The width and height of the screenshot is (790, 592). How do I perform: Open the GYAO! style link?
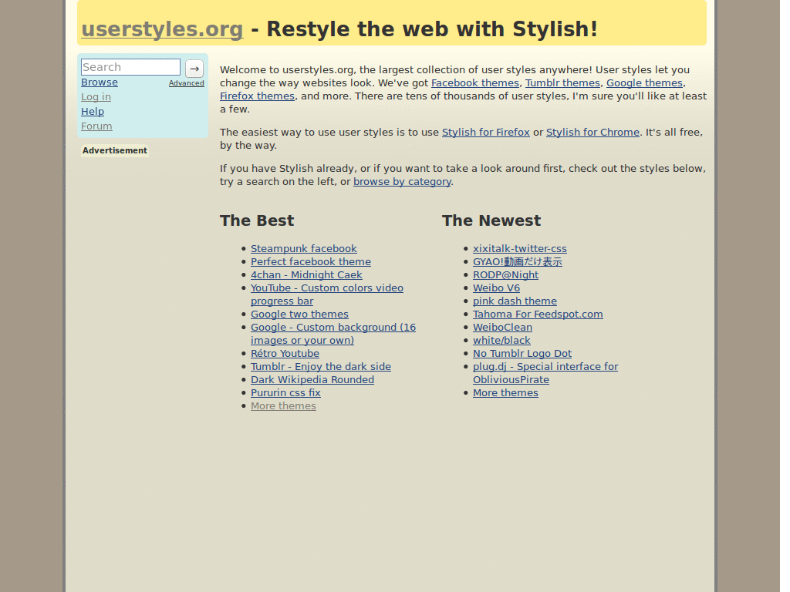pyautogui.click(x=518, y=262)
